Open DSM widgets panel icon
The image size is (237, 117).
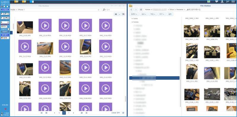coord(233,1)
